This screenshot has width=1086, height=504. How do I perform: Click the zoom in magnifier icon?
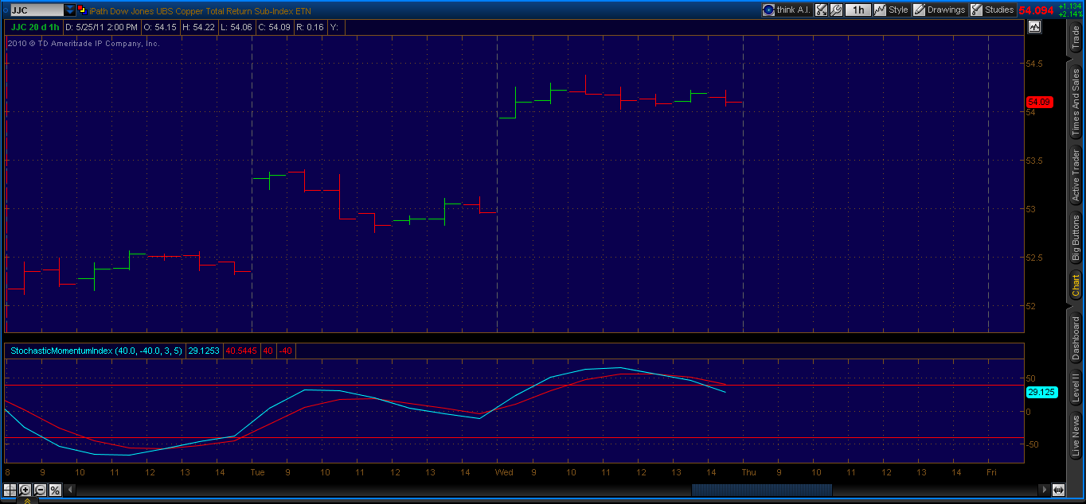[x=25, y=490]
